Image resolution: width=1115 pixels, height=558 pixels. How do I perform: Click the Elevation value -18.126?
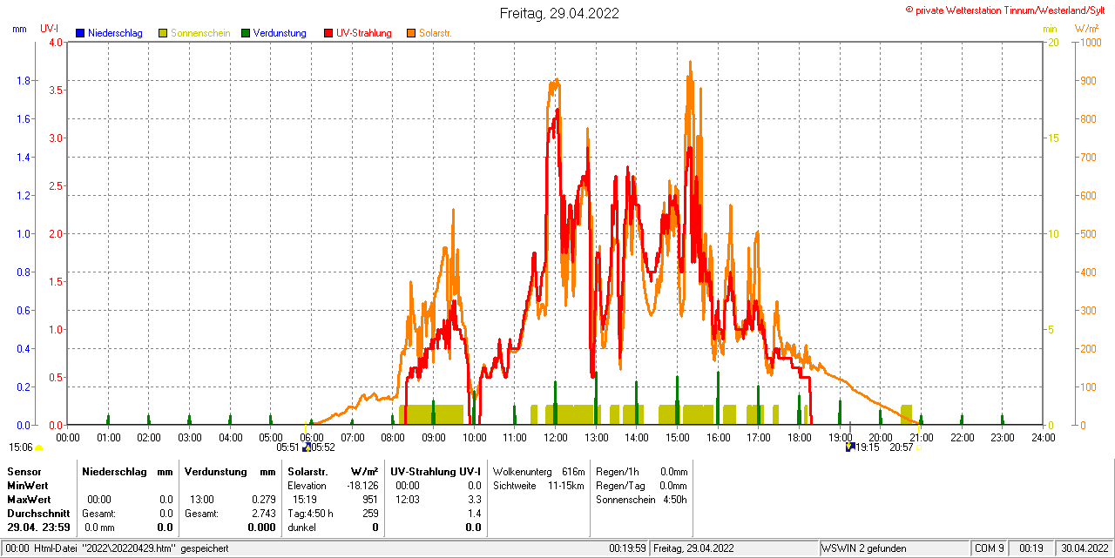tap(362, 486)
